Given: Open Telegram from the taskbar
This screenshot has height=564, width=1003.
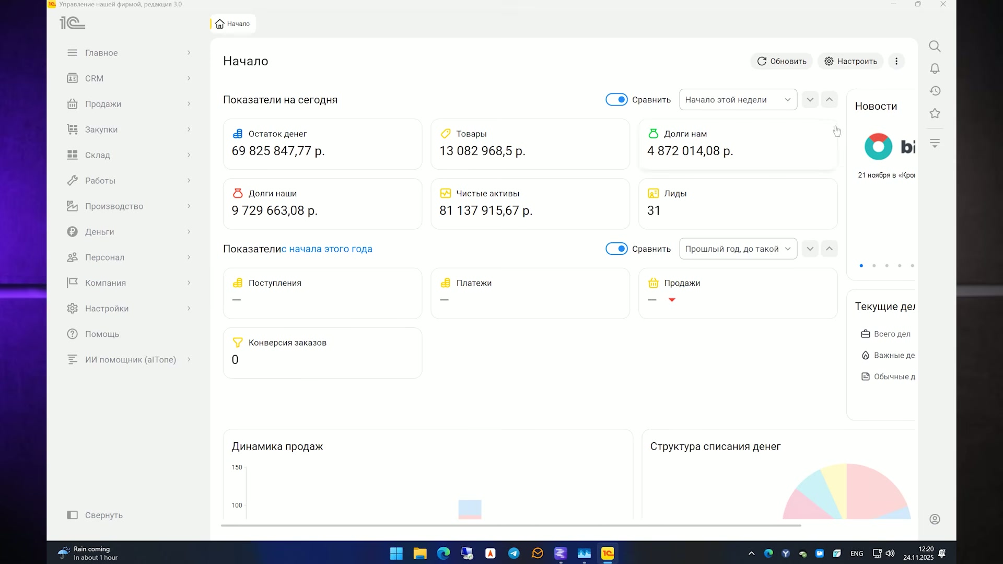Looking at the screenshot, I should 514,554.
